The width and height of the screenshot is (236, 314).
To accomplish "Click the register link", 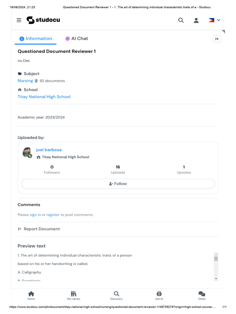I will point(53,215).
